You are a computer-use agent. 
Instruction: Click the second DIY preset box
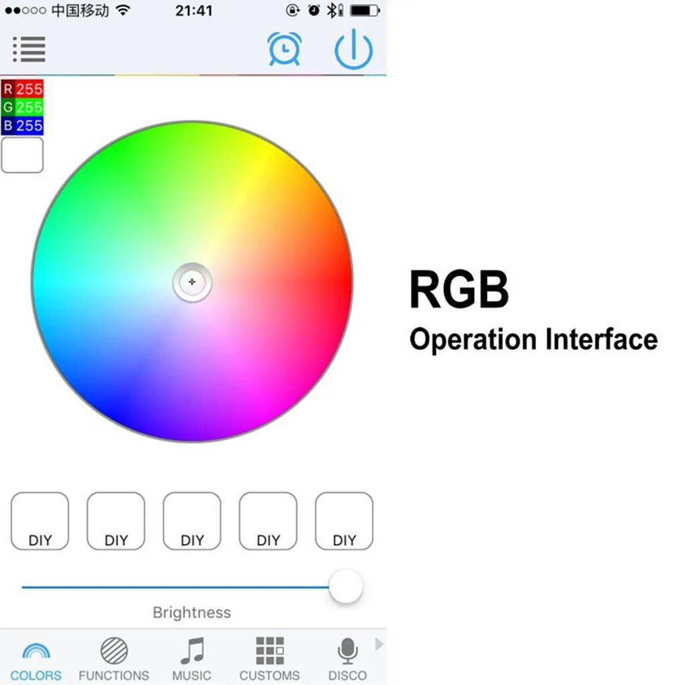click(116, 520)
